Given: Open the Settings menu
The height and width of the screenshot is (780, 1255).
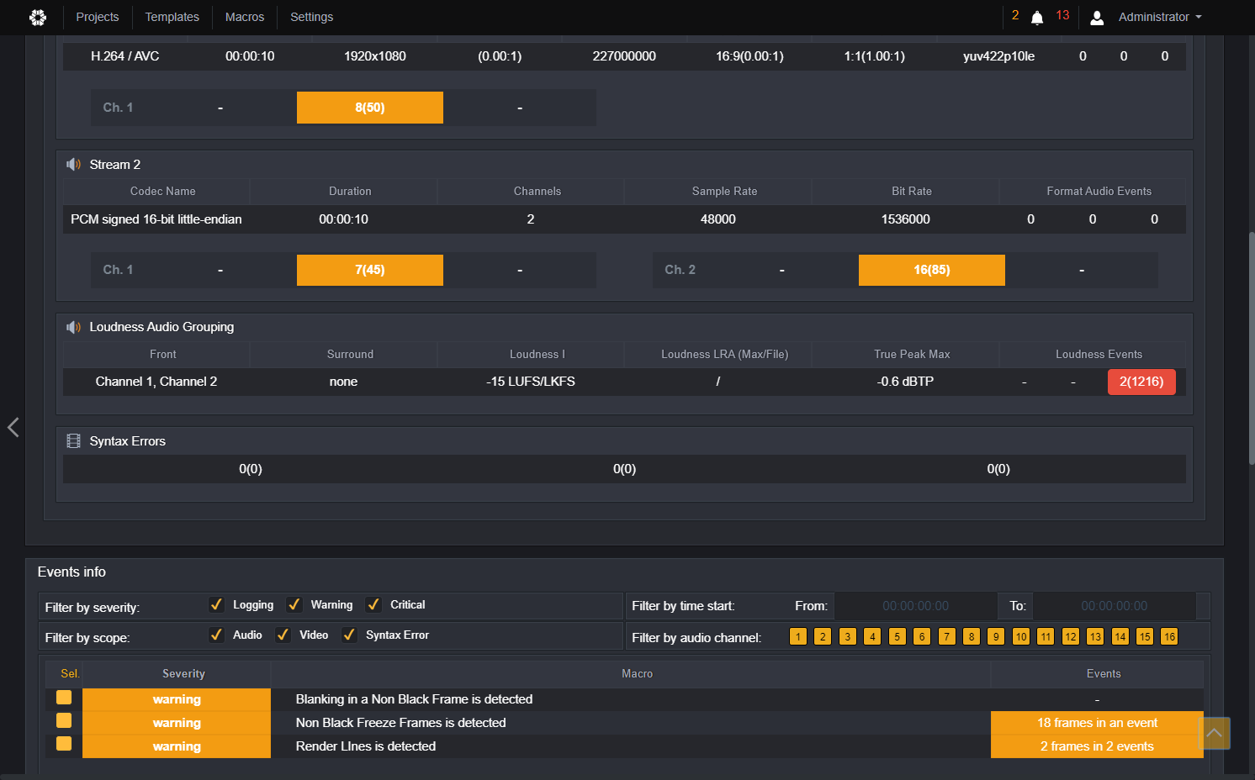Looking at the screenshot, I should click(312, 17).
